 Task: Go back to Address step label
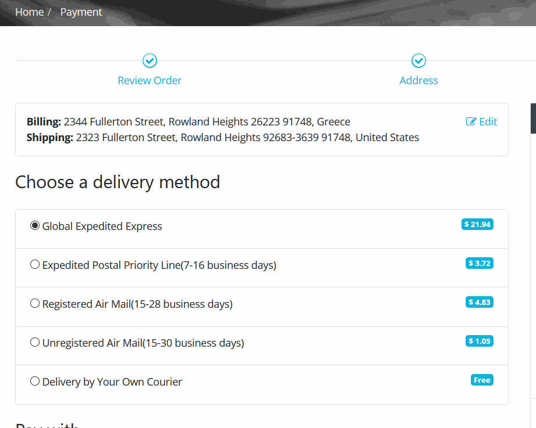click(x=418, y=81)
